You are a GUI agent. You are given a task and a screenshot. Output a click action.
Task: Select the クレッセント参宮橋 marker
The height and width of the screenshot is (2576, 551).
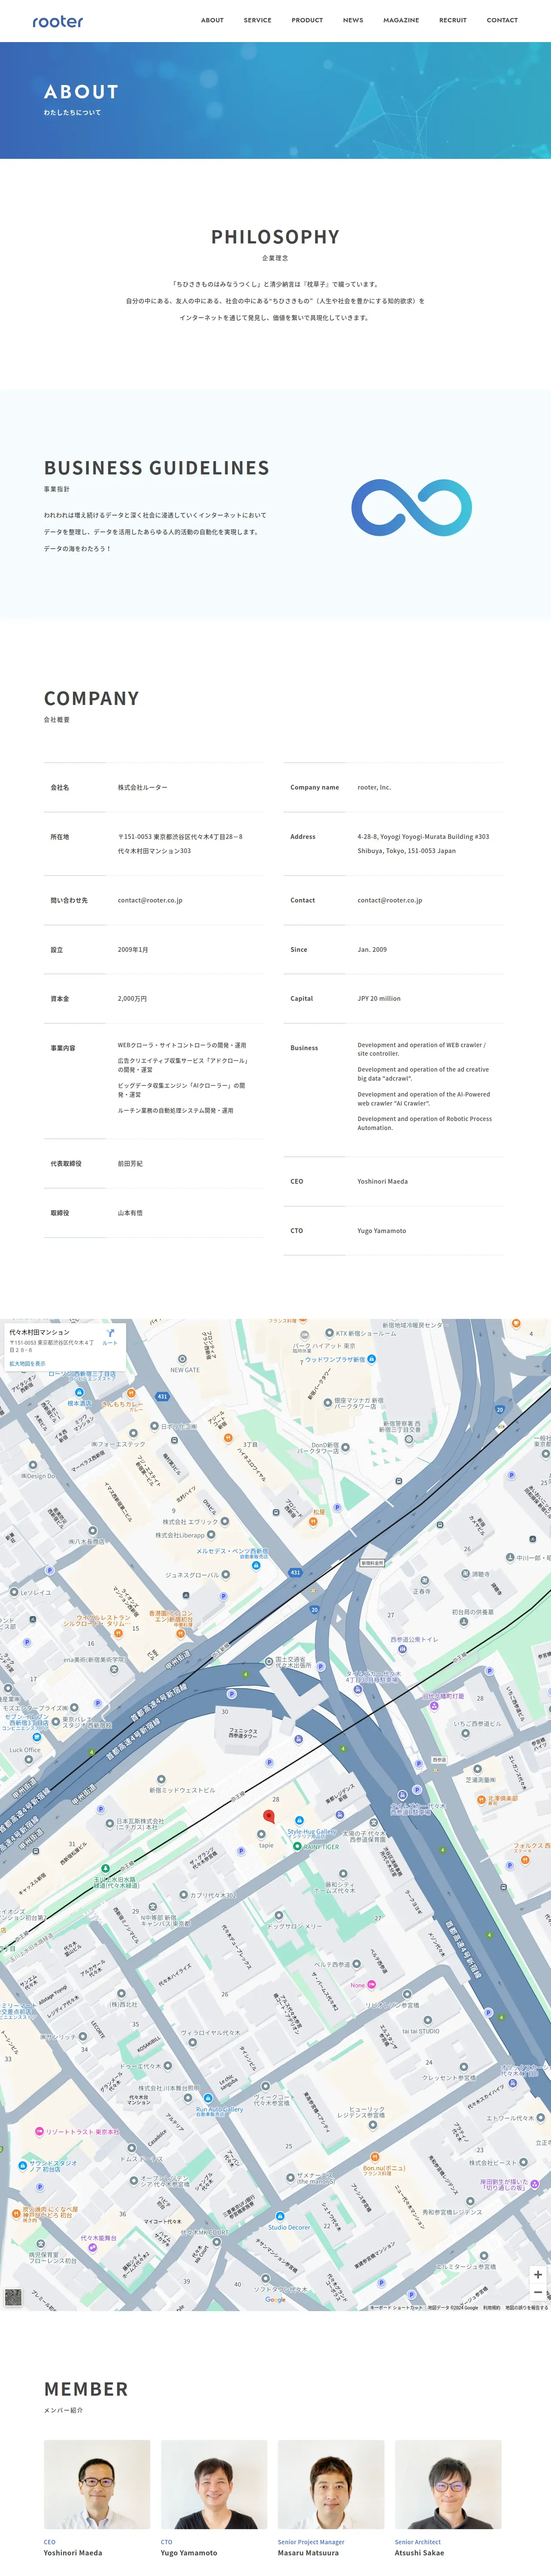click(464, 2066)
